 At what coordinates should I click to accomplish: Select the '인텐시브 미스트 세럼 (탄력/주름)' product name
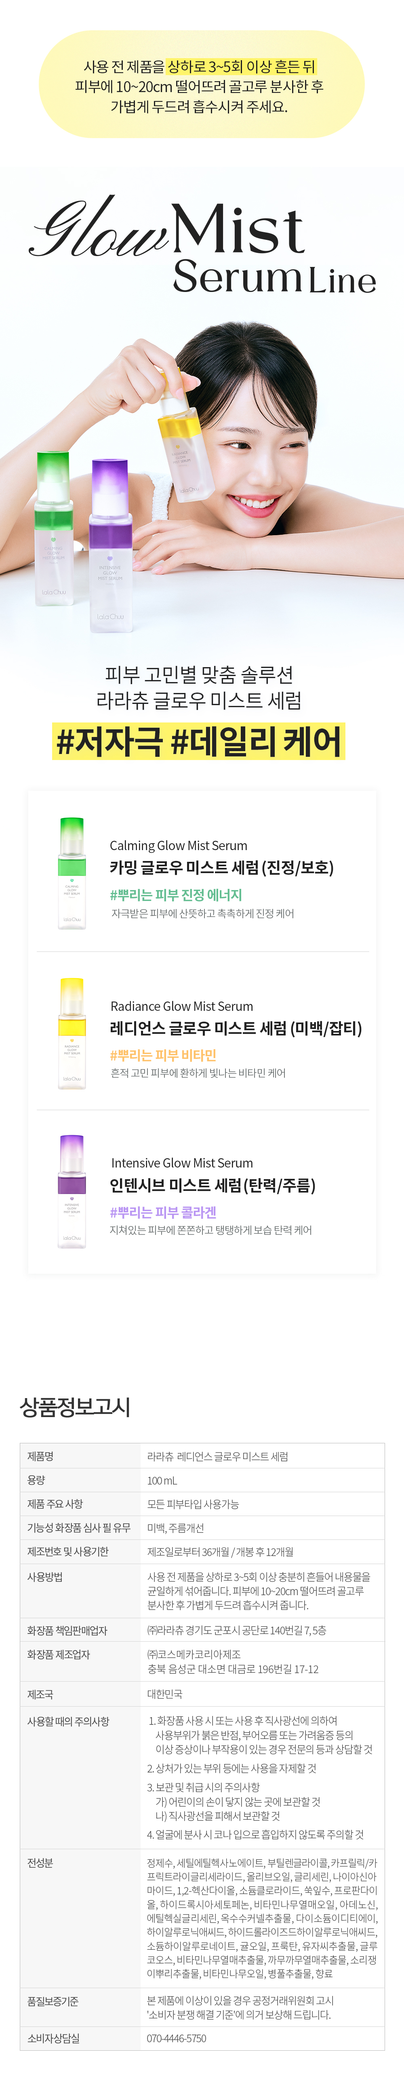pos(213,1185)
